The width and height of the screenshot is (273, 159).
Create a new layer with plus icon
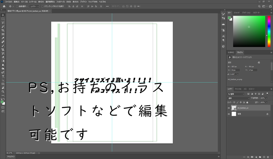[x=264, y=157]
